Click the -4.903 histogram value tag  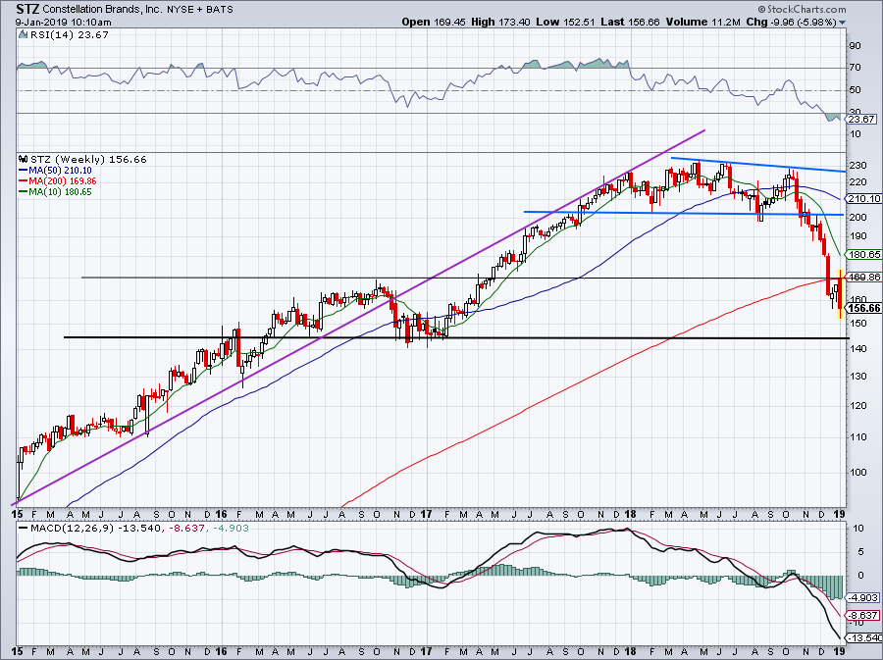pyautogui.click(x=863, y=597)
